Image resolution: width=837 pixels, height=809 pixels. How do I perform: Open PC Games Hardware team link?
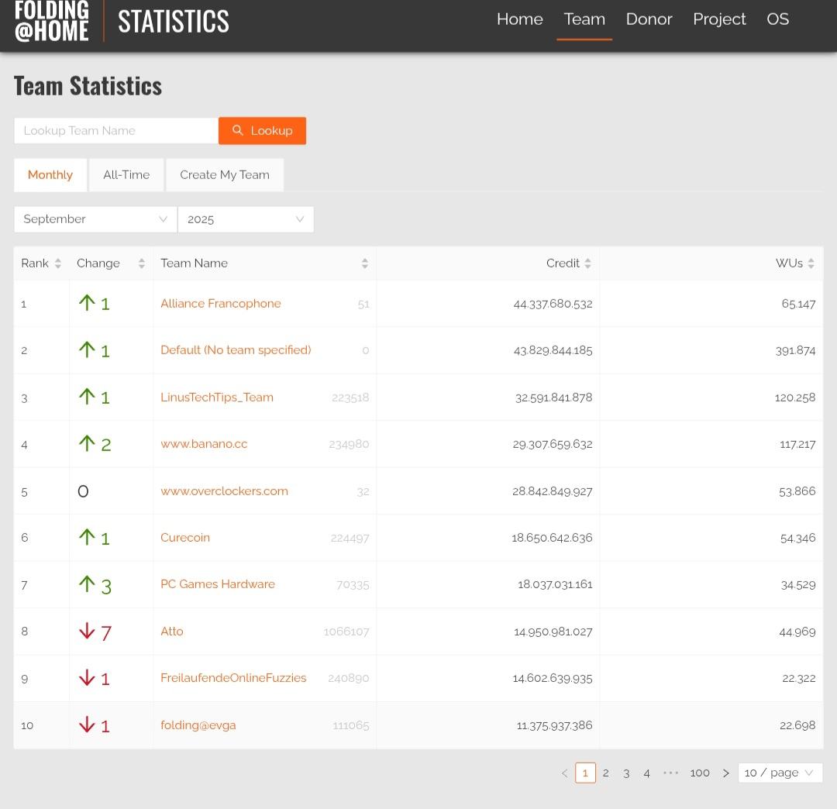[x=218, y=584]
